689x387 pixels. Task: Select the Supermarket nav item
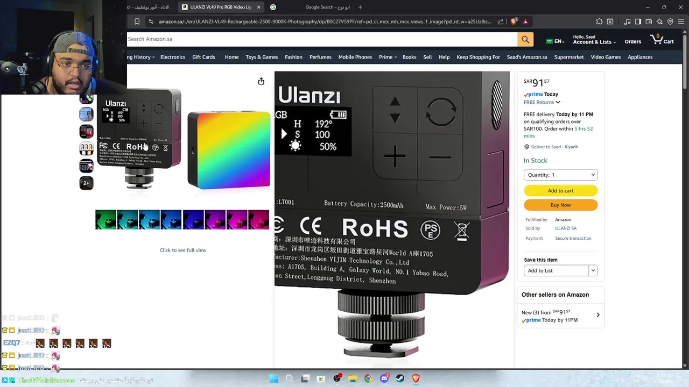(569, 57)
